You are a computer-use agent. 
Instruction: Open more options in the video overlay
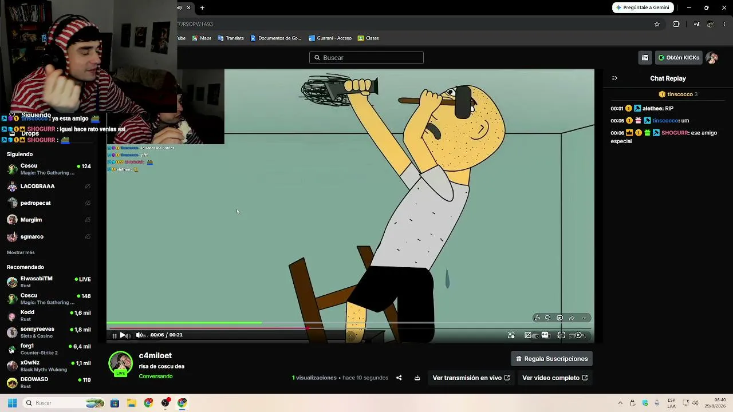584,318
